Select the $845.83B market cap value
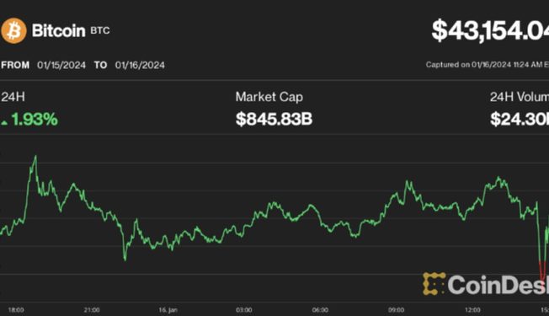This screenshot has width=549, height=316. tap(274, 119)
